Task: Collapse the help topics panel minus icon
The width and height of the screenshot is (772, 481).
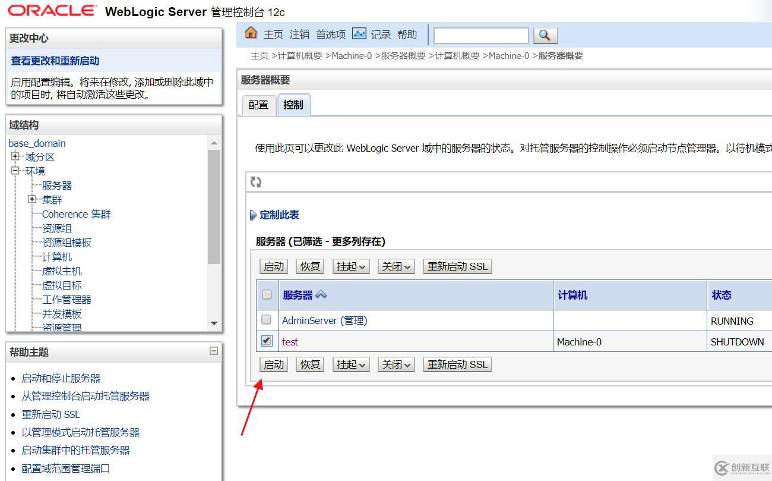Action: 214,351
